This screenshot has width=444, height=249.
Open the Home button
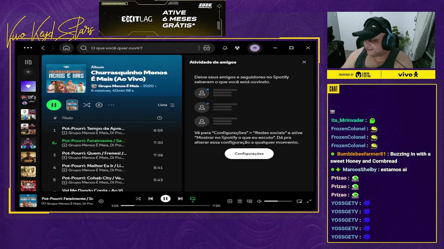pyautogui.click(x=66, y=48)
